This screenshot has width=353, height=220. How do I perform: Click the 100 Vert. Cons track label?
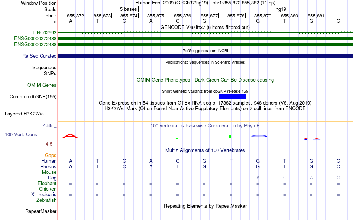pyautogui.click(x=21, y=134)
